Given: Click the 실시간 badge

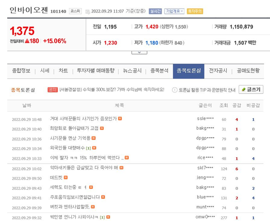Looking at the screenshot, I should pos(155,12).
